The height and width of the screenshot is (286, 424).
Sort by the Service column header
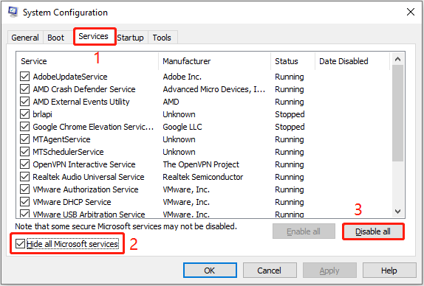(x=87, y=61)
